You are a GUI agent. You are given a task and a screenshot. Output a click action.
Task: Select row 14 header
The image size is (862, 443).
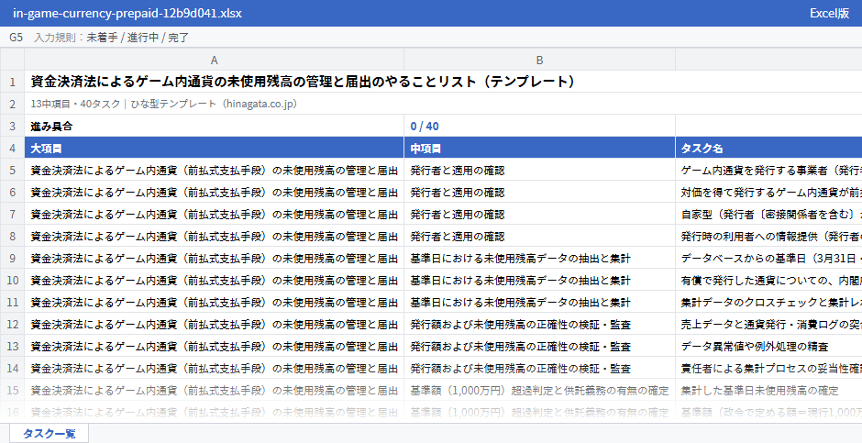pos(12,368)
